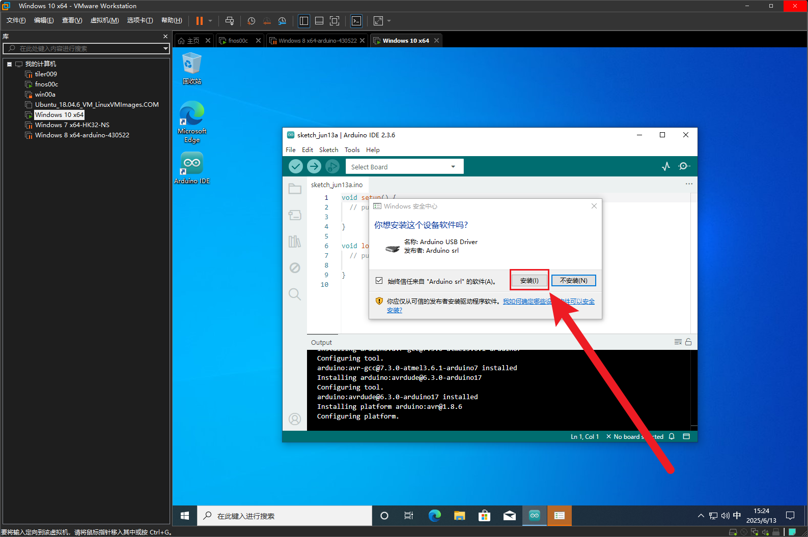Image resolution: width=808 pixels, height=537 pixels.
Task: Toggle the thumbnail bar view icon in VMware
Action: click(x=319, y=21)
